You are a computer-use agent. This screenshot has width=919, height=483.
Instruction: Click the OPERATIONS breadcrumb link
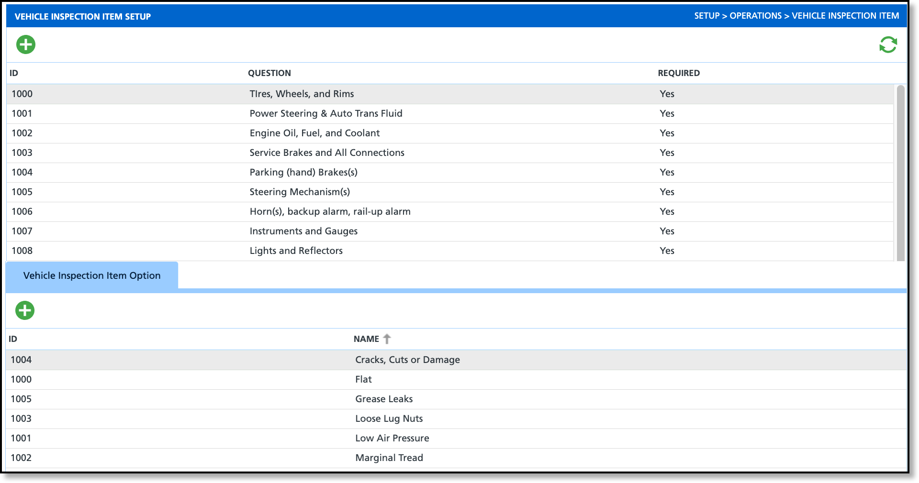click(755, 16)
